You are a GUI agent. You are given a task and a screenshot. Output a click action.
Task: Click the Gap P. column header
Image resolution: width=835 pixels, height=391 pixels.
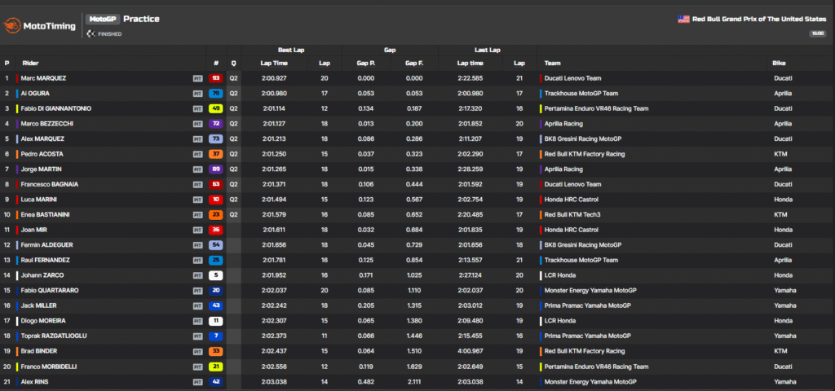pyautogui.click(x=365, y=63)
